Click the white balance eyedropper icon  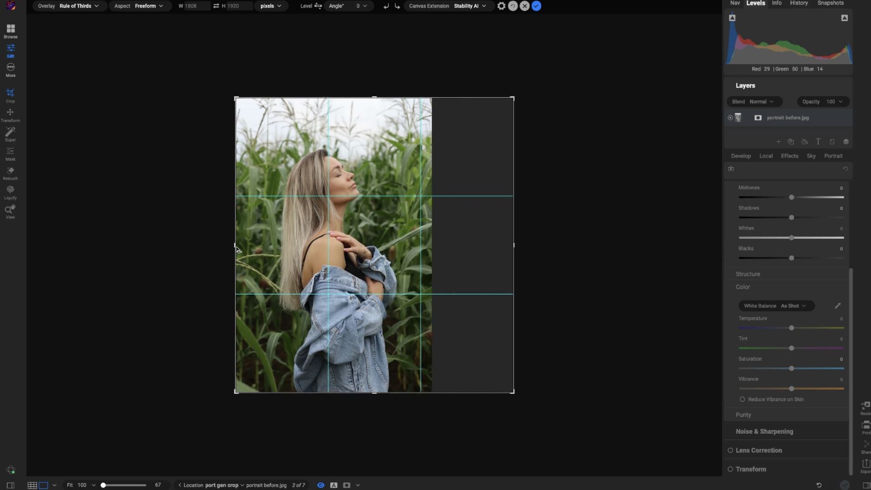pyautogui.click(x=837, y=306)
